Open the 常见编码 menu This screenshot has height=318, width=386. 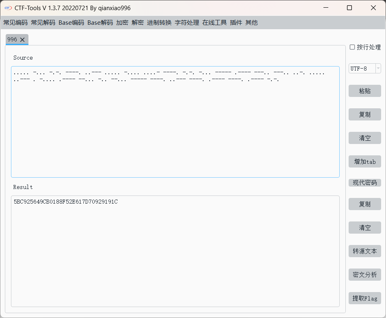click(15, 23)
